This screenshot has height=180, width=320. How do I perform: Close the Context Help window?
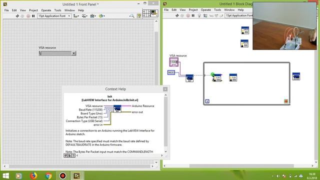click(x=165, y=89)
